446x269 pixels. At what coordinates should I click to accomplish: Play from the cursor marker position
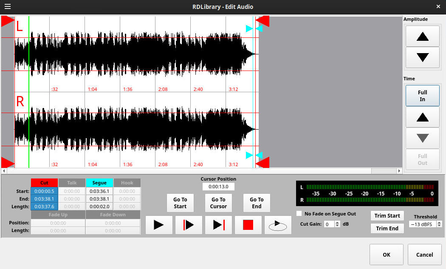pos(188,225)
